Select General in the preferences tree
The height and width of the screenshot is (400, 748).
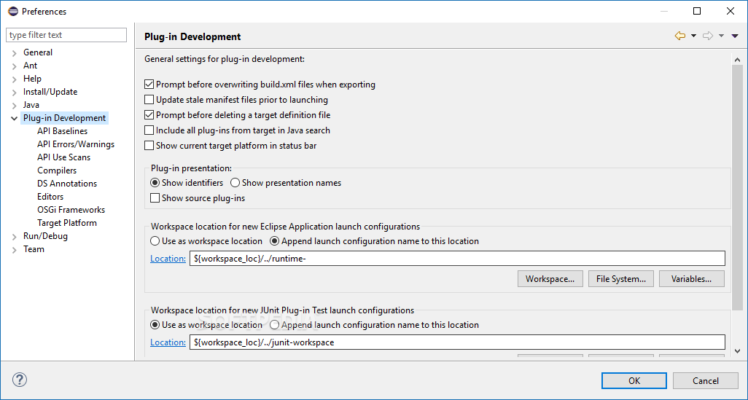(38, 52)
